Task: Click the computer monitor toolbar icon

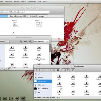Action: (x=67, y=70)
